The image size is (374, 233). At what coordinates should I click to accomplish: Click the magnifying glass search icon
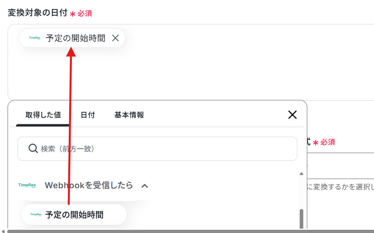[x=33, y=148]
